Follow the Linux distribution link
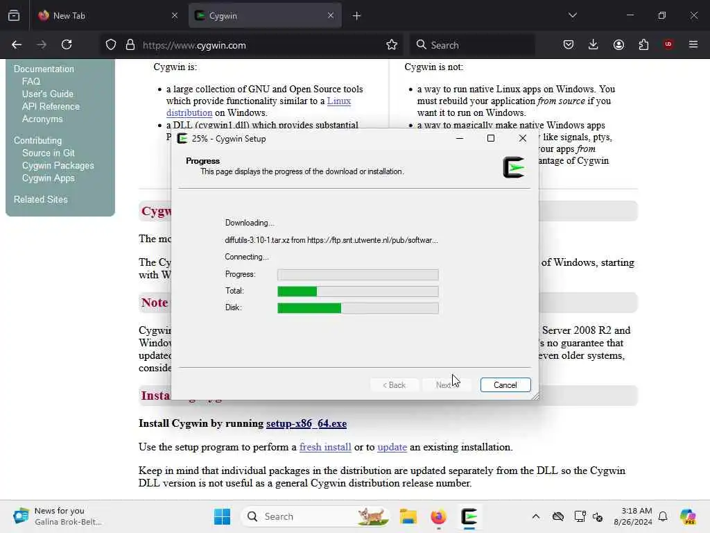This screenshot has height=533, width=710. pos(338,101)
